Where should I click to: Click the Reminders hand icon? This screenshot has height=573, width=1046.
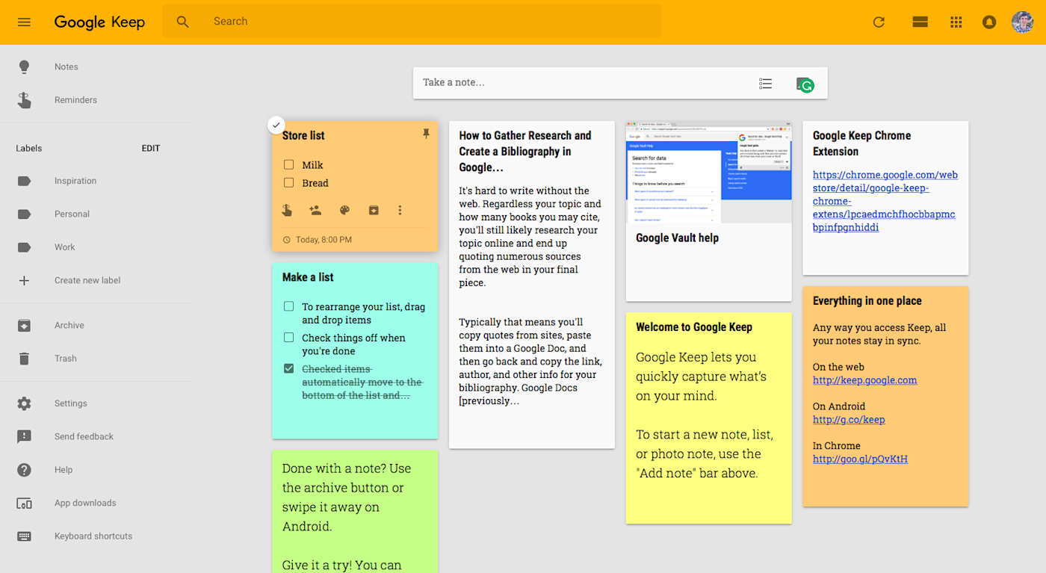24,100
